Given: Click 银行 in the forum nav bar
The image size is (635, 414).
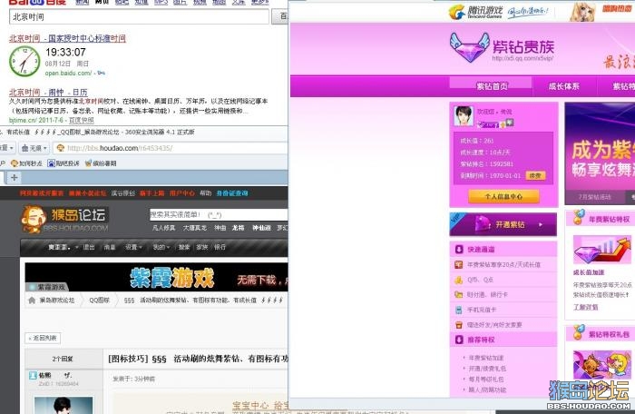Looking at the screenshot, I should coord(220,247).
